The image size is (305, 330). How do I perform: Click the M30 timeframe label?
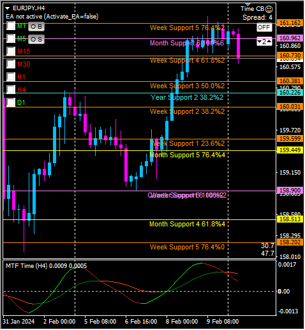pos(24,64)
